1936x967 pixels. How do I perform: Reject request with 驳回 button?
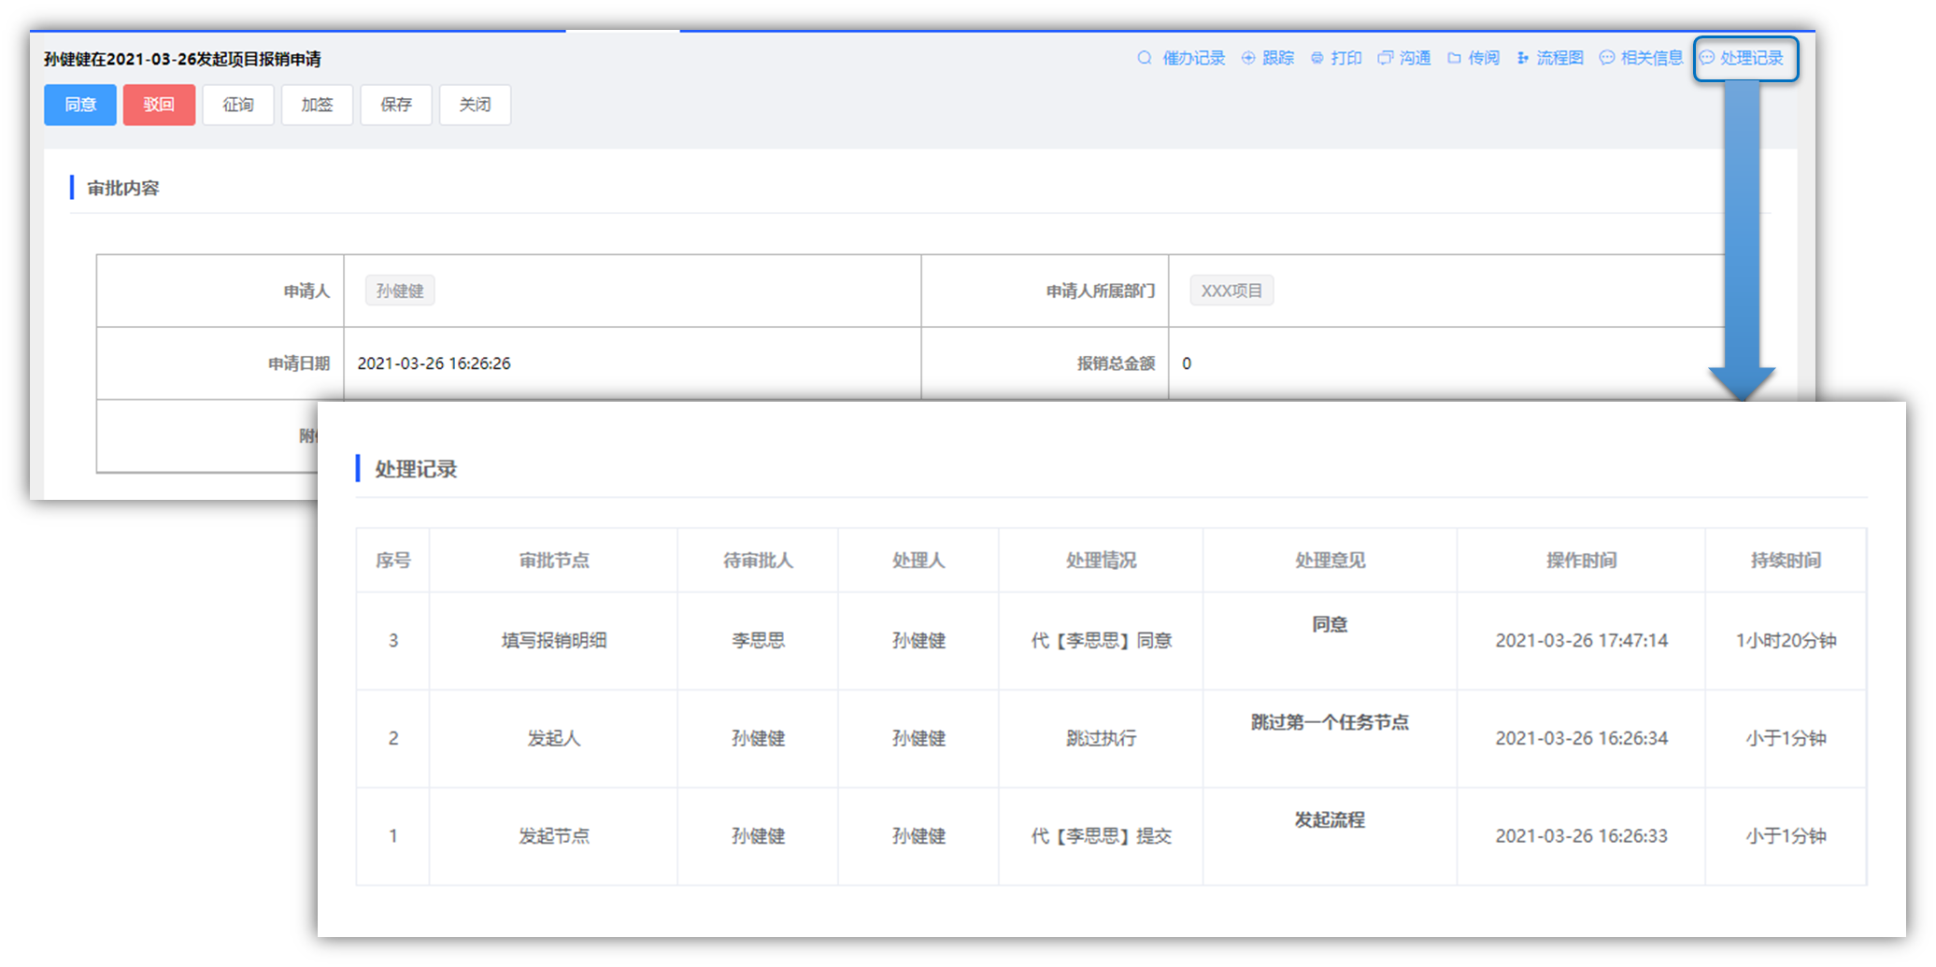(x=159, y=105)
